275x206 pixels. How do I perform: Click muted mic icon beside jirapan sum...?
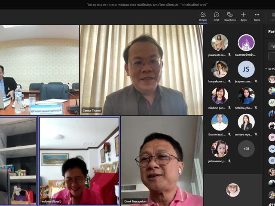(x=256, y=81)
